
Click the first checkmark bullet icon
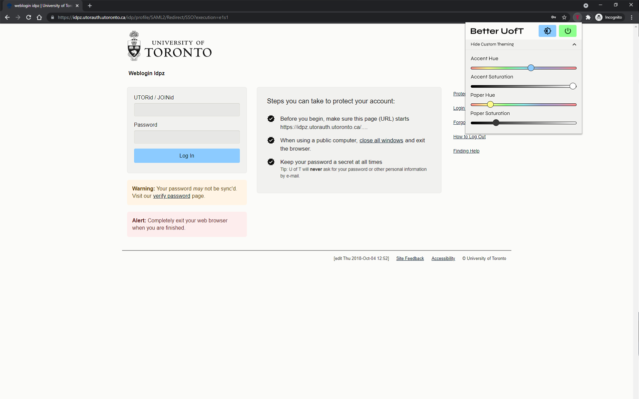pos(271,119)
